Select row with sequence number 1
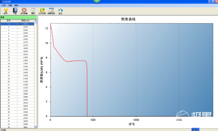The height and width of the screenshot is (131, 218). [17, 24]
